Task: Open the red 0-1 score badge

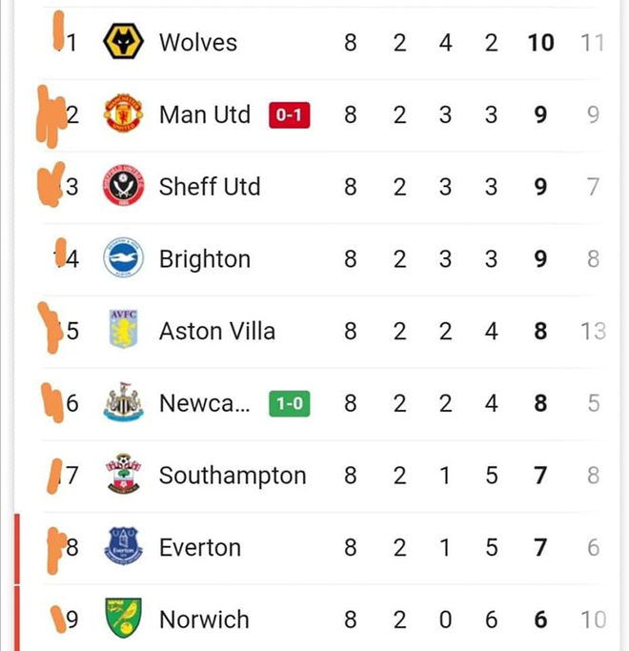Action: 289,115
